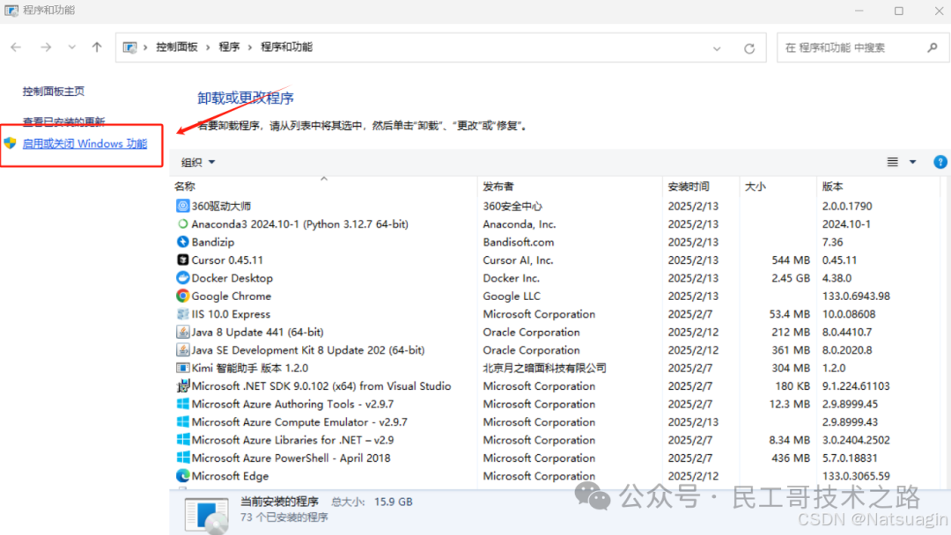
Task: Go up one level with up arrow
Action: point(97,48)
